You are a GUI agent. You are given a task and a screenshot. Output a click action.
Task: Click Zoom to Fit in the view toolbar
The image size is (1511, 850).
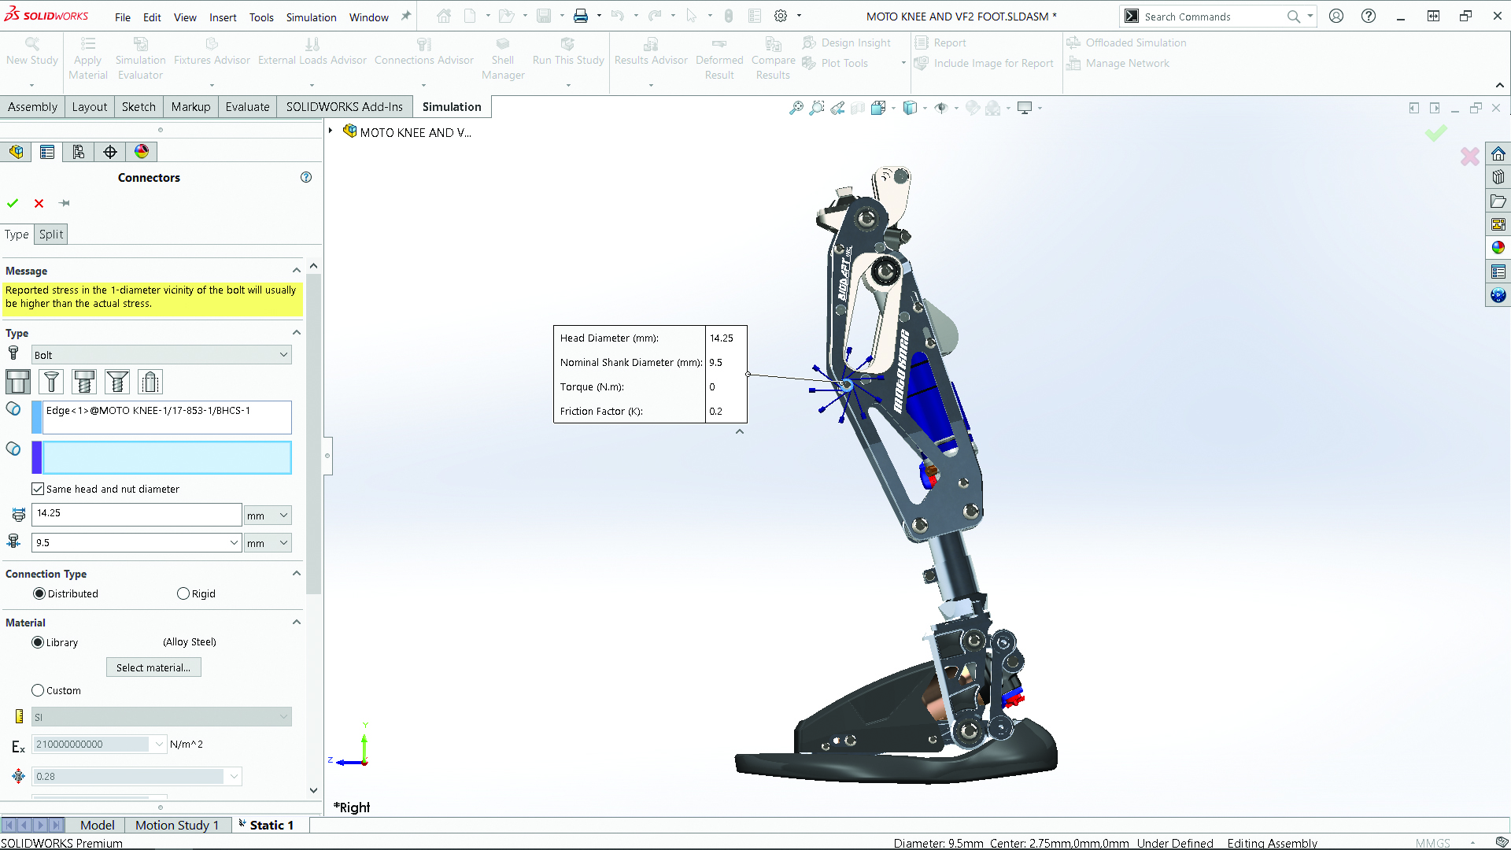(x=796, y=108)
